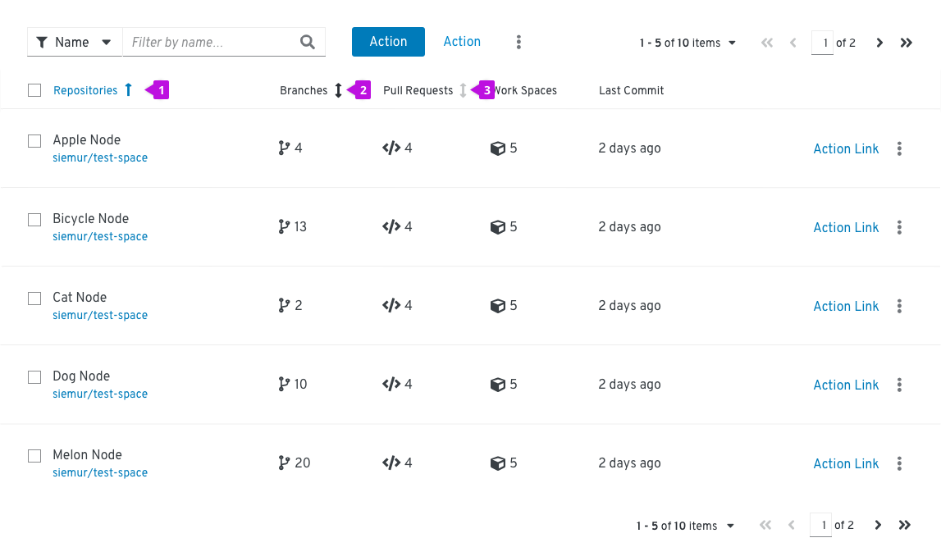Click branch icon in Apple Node row
This screenshot has width=941, height=547.
284,148
